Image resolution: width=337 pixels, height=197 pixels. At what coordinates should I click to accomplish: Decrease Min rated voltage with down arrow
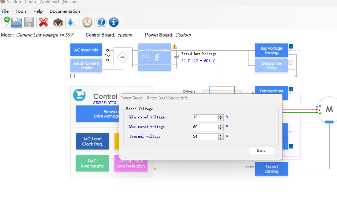pyautogui.click(x=221, y=119)
